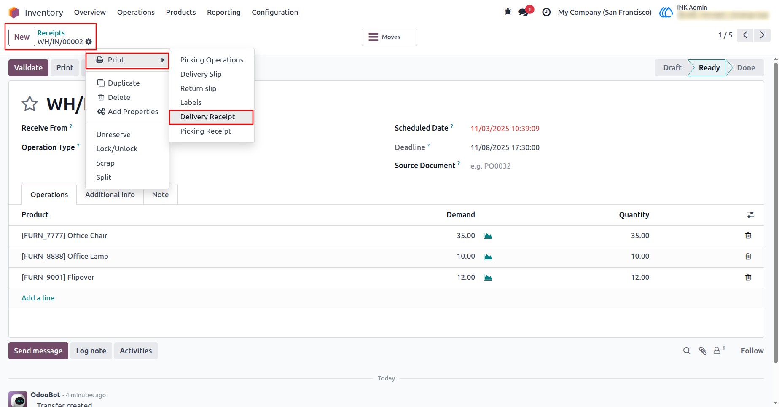Open forecast chart icon for Office Lamp
This screenshot has height=407, width=779.
[x=488, y=257]
